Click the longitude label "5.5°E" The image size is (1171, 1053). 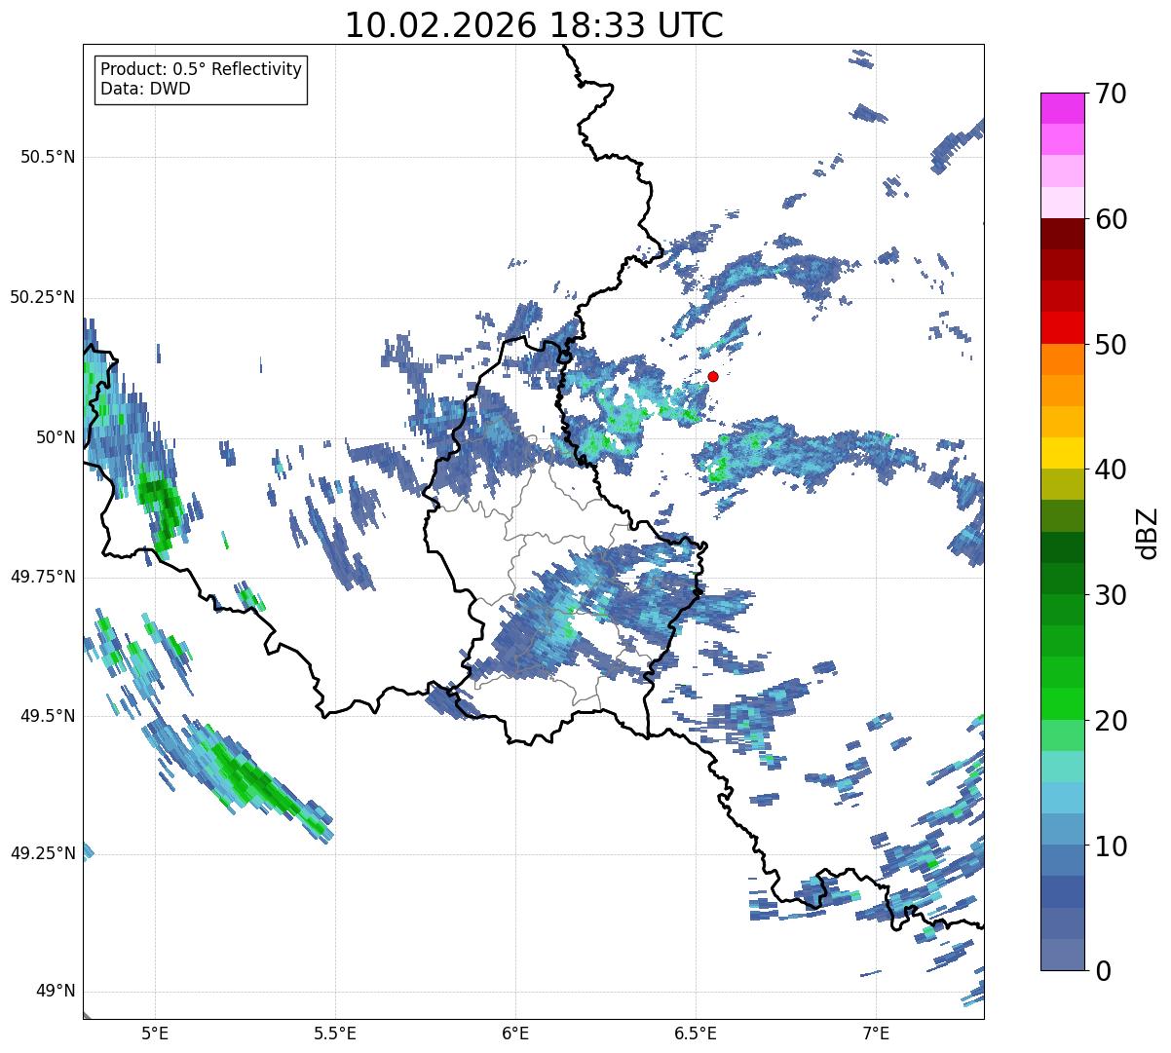(x=335, y=1033)
